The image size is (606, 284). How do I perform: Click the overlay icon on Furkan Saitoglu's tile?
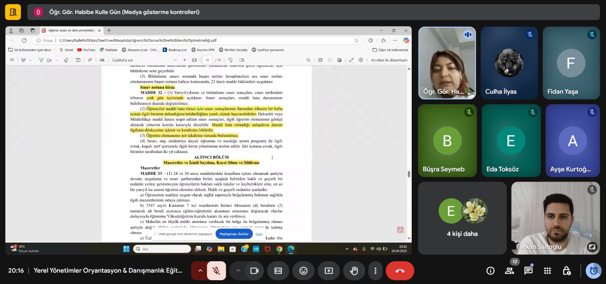click(x=592, y=247)
